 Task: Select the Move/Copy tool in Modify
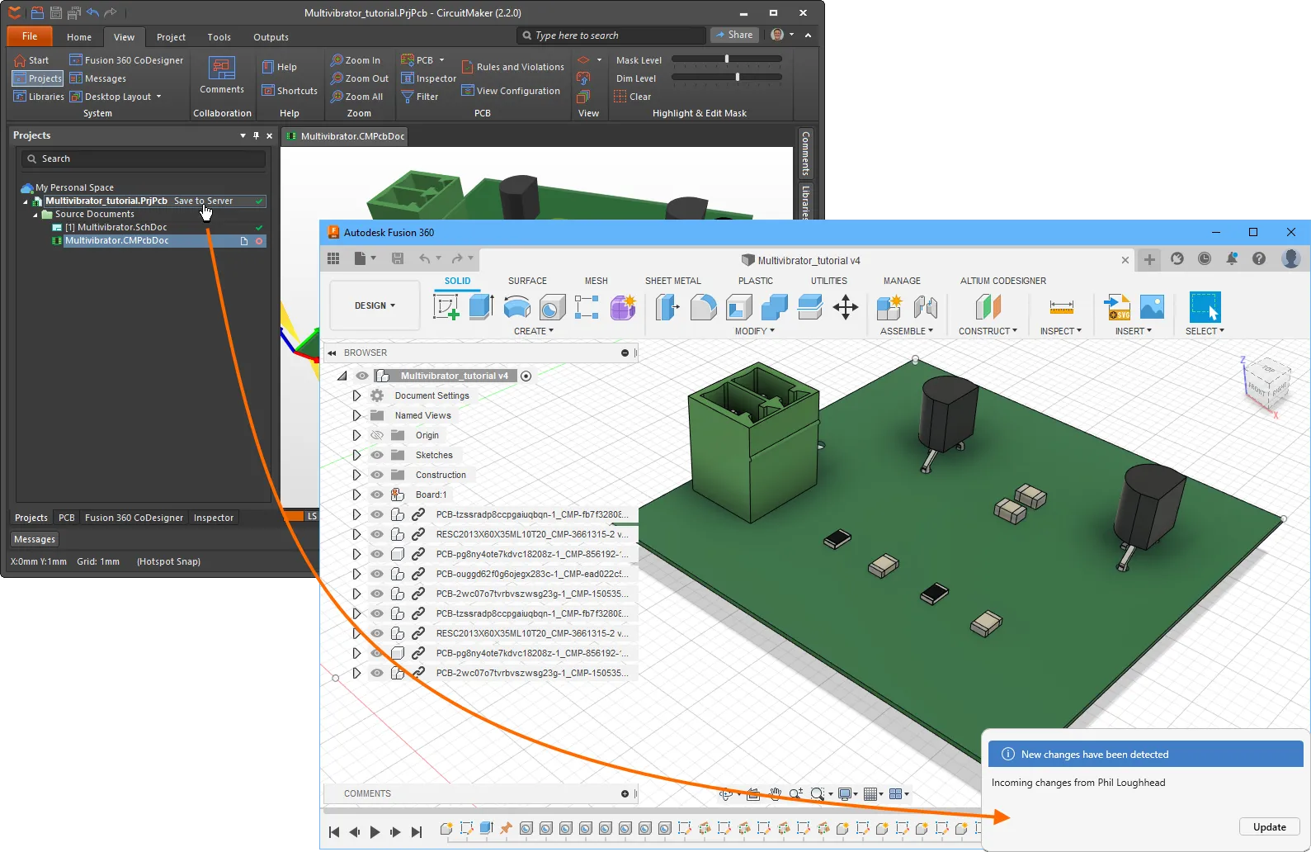pos(845,307)
